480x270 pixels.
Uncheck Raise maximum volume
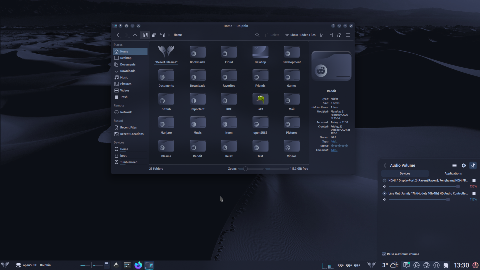(384, 254)
